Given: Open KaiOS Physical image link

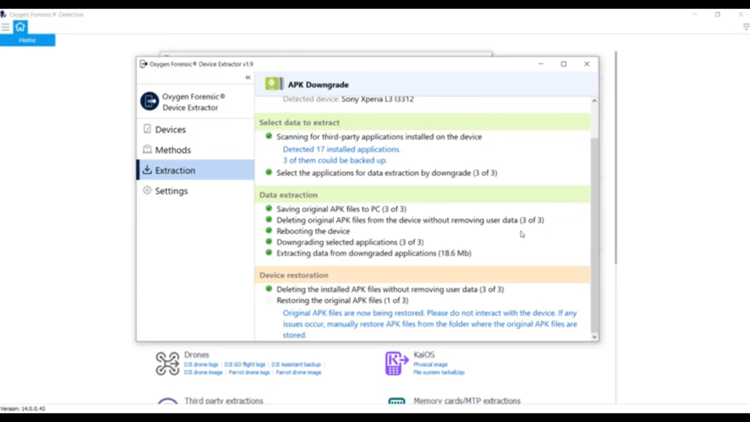Looking at the screenshot, I should 431,365.
